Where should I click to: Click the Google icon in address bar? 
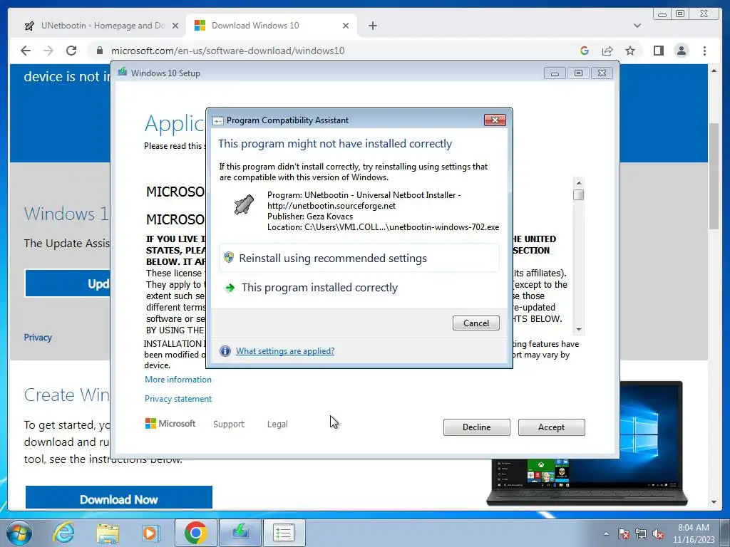click(585, 51)
